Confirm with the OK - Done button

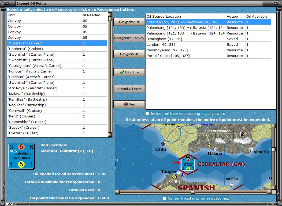129,72
